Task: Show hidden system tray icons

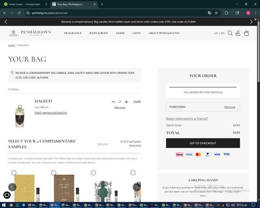Action: pyautogui.click(x=218, y=205)
